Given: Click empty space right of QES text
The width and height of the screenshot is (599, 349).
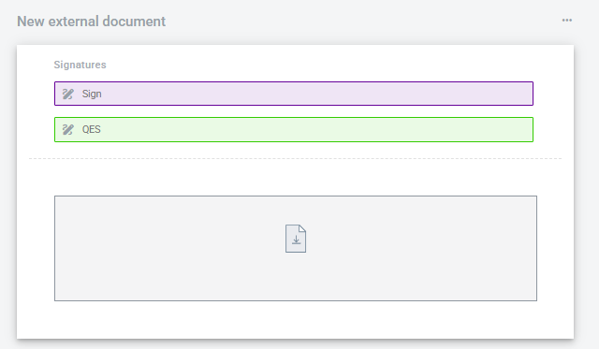Looking at the screenshot, I should pos(317,129).
